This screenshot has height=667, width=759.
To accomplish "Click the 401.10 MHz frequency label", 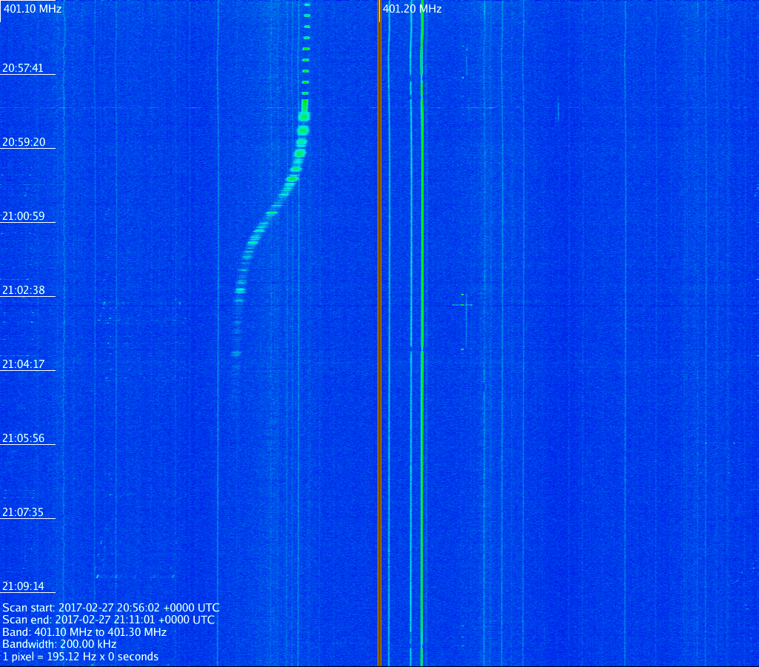I will point(33,9).
